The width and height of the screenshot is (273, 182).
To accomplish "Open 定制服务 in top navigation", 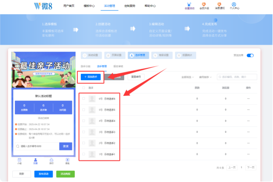I will tap(130, 6).
